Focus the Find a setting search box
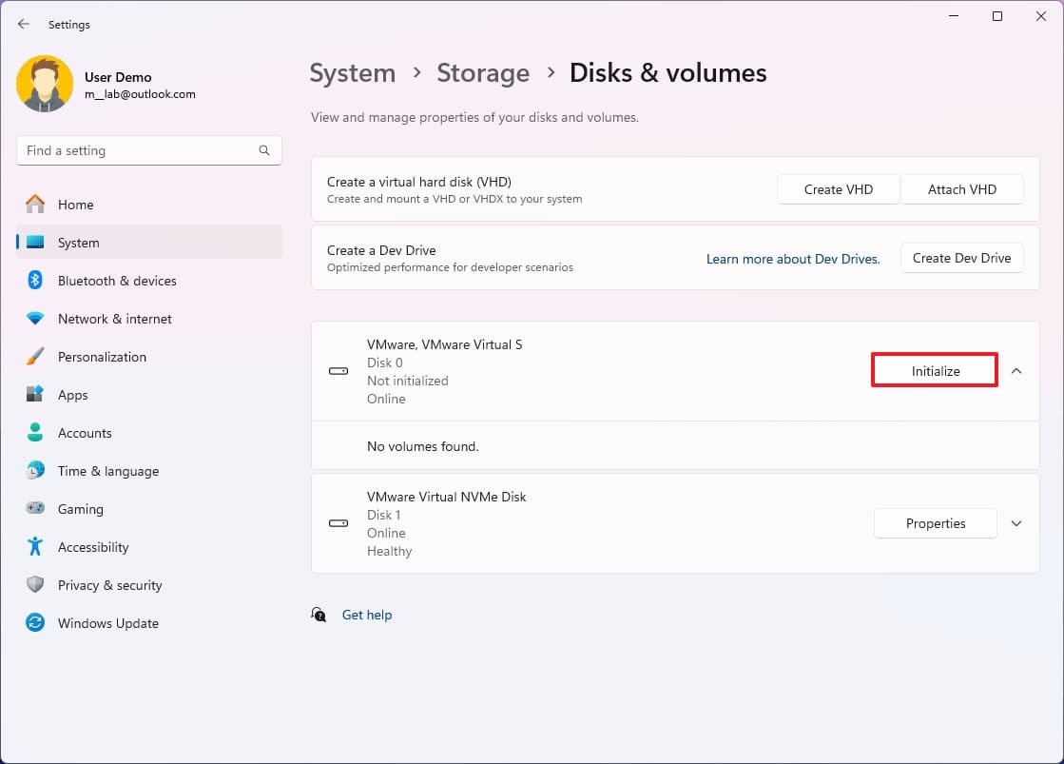Image resolution: width=1064 pixels, height=764 pixels. [x=149, y=150]
